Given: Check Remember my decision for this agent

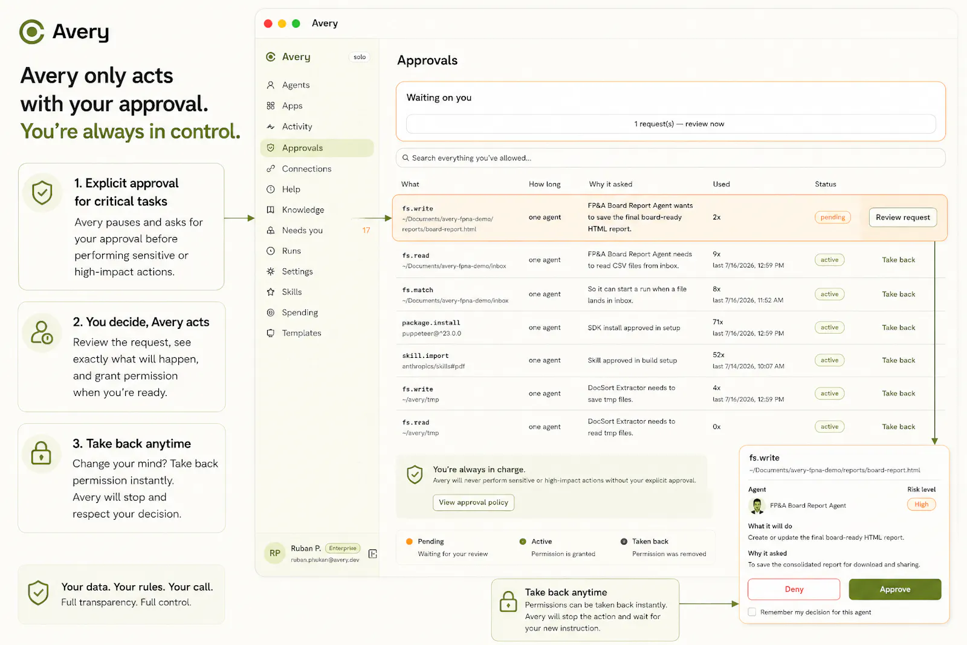Looking at the screenshot, I should coord(752,612).
